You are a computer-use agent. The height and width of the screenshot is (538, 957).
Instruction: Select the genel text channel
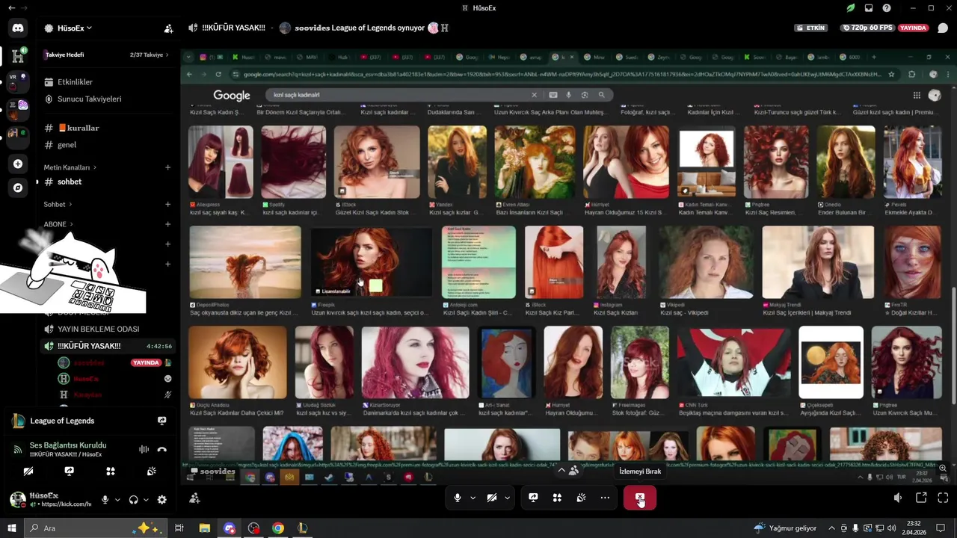click(x=67, y=145)
